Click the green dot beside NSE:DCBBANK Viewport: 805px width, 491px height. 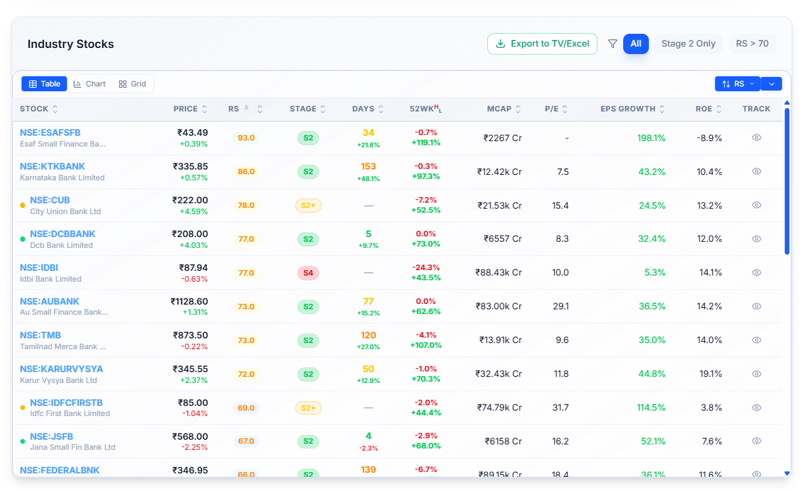coord(22,239)
